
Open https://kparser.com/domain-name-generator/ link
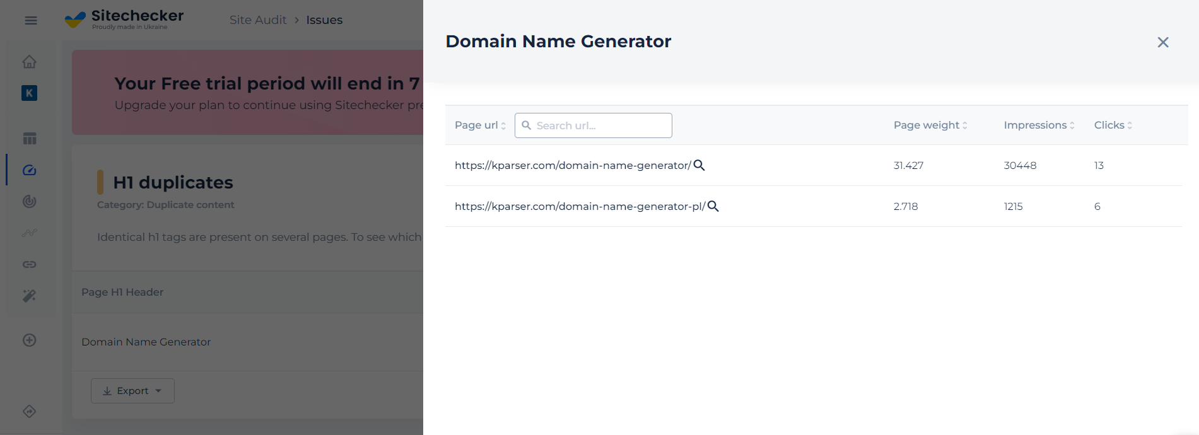573,165
